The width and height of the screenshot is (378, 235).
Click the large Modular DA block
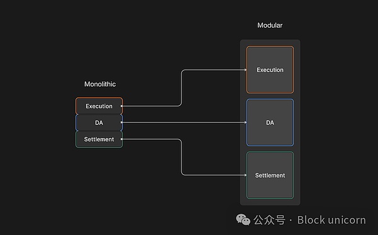click(x=270, y=122)
